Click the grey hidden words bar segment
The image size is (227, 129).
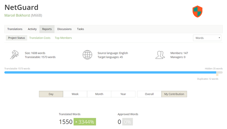220,72
